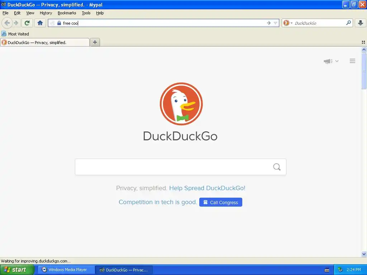Open the Bookmarks menu
This screenshot has width=367, height=275.
click(67, 13)
